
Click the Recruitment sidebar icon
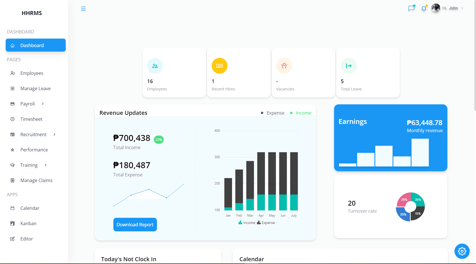click(12, 134)
